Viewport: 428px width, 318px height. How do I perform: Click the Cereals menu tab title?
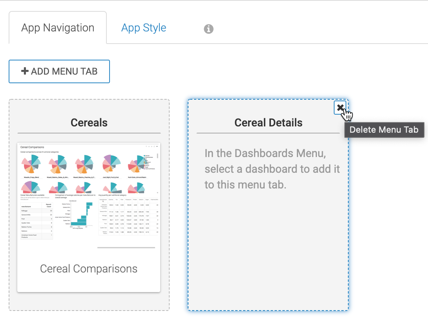pos(89,122)
